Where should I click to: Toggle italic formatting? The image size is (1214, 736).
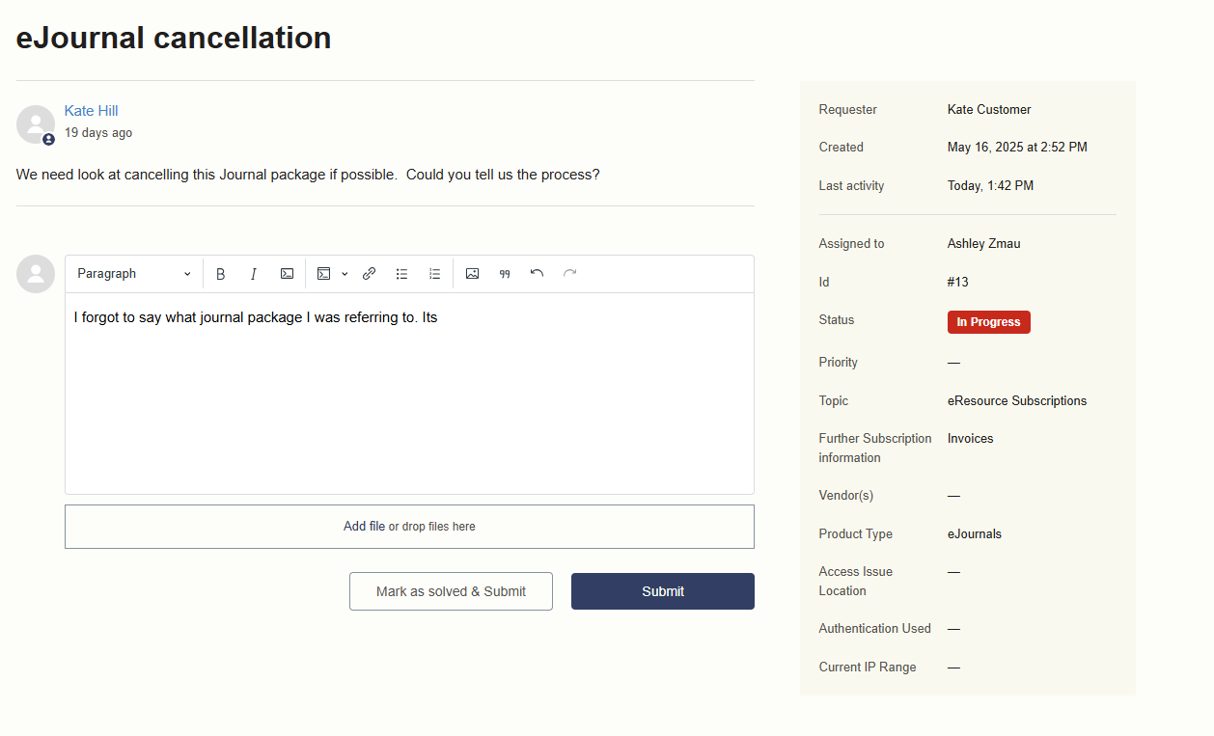click(254, 274)
